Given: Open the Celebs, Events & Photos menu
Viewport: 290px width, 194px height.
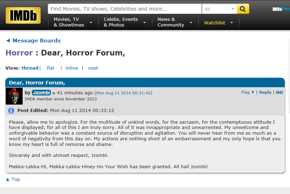Looking at the screenshot, I should point(124,22).
